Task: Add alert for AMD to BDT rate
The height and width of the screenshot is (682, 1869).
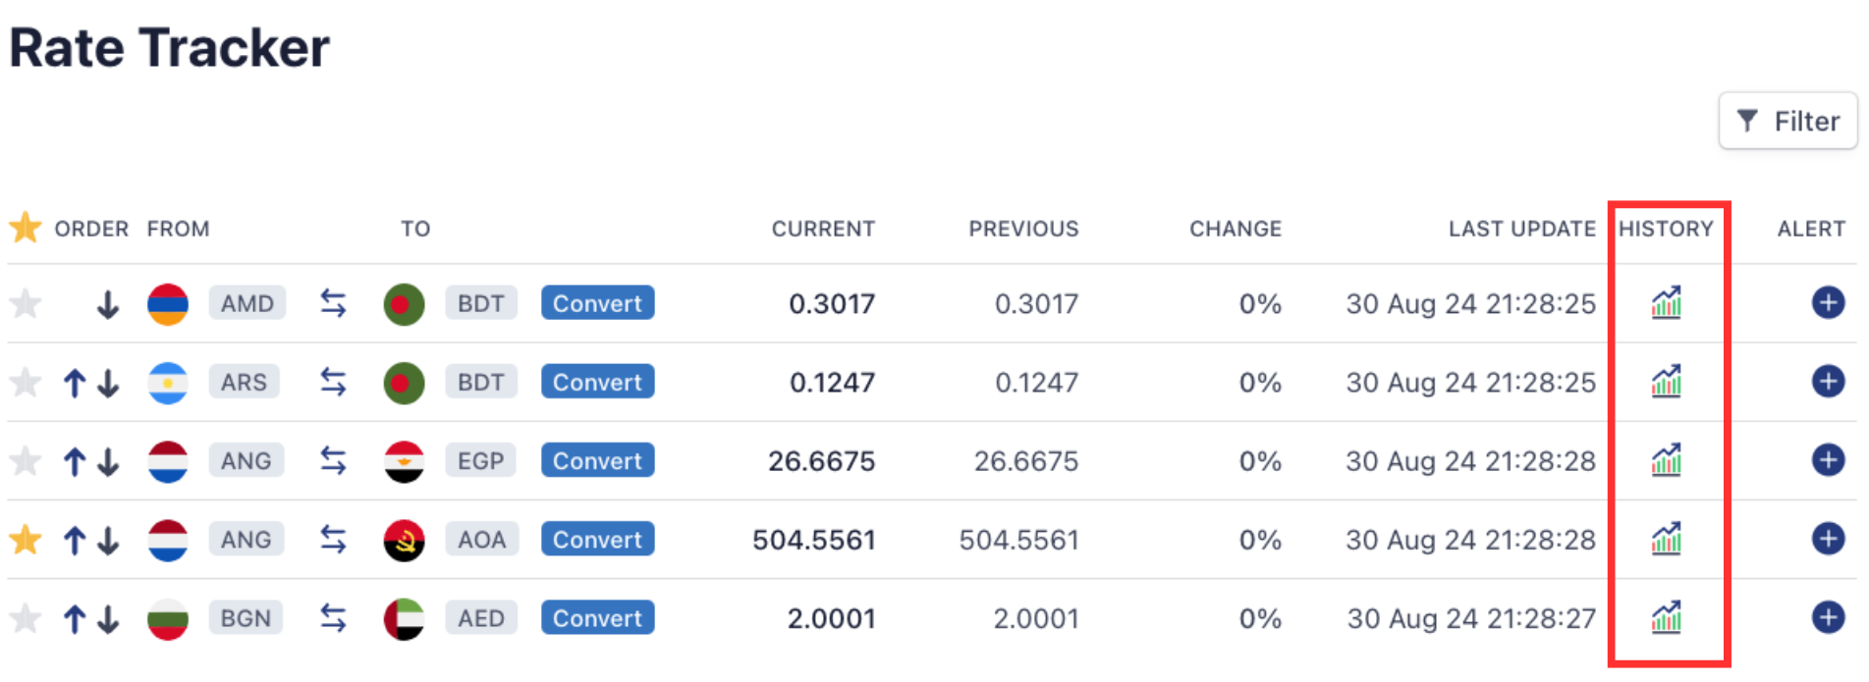Action: (x=1827, y=303)
